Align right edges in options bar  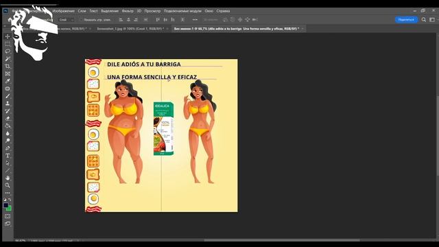(136, 20)
